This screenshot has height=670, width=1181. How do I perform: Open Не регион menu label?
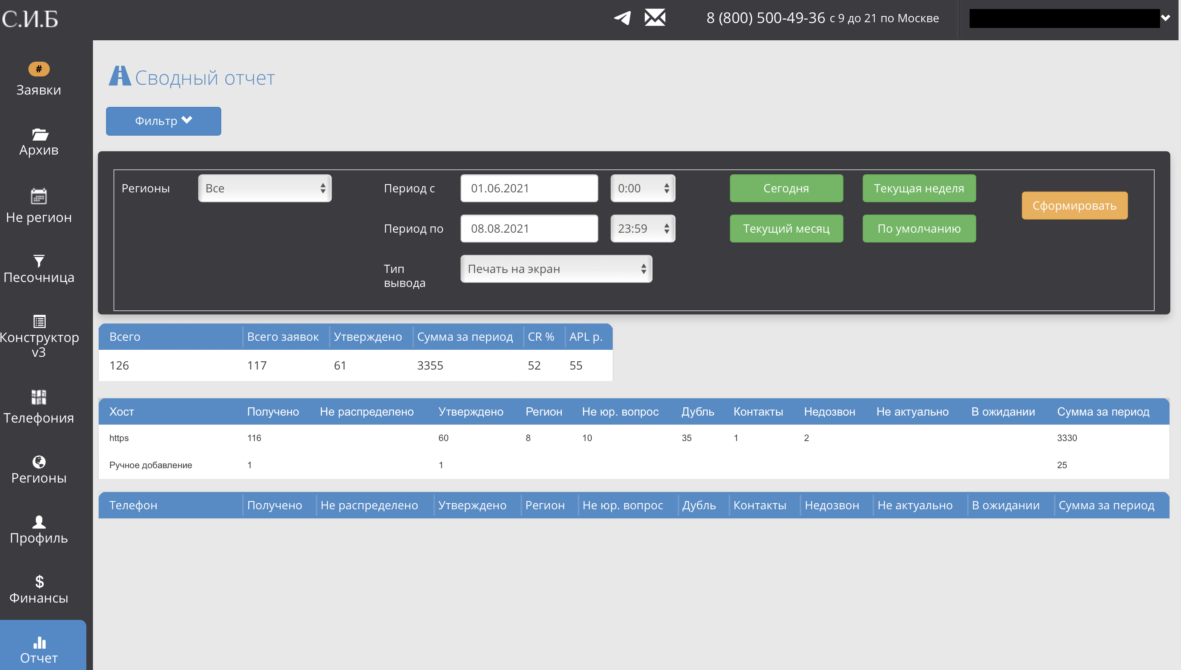[39, 217]
